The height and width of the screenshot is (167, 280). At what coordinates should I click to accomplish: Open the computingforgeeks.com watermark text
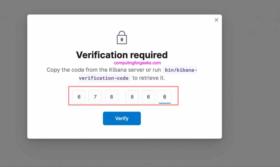click(x=138, y=63)
